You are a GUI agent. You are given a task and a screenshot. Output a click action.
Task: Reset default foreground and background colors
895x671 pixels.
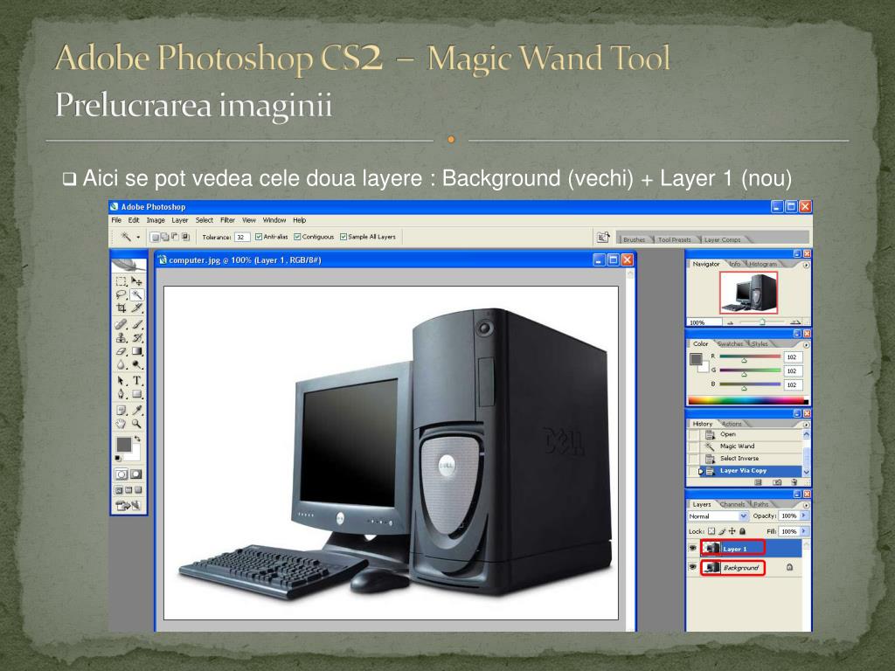point(118,458)
